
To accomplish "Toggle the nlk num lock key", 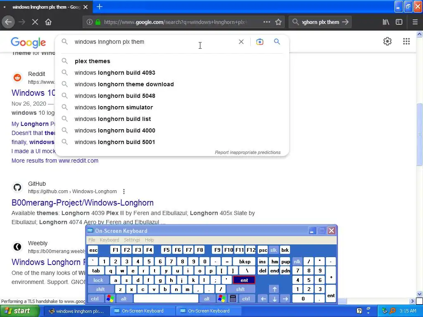I will 297,262.
